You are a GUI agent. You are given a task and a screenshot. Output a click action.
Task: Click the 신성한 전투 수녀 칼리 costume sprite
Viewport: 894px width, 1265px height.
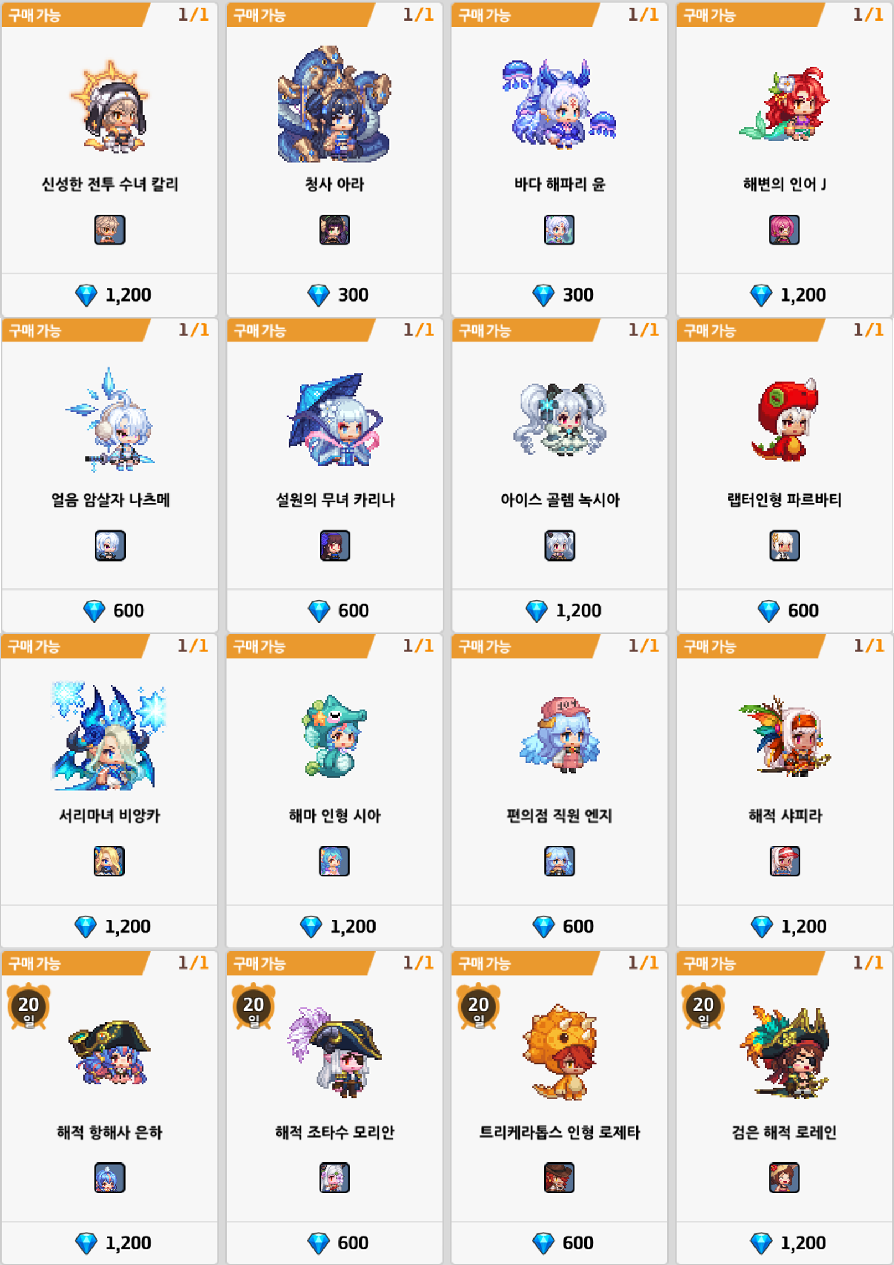(x=110, y=106)
